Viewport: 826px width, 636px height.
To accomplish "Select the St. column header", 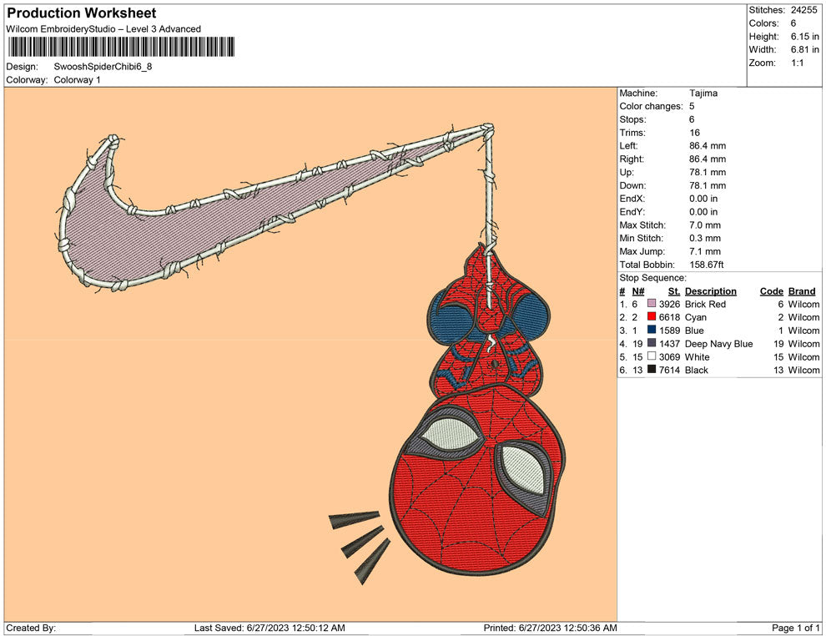I will (x=674, y=291).
